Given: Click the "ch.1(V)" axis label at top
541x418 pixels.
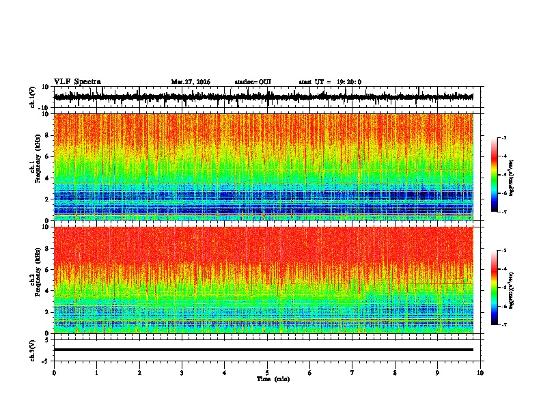Looking at the screenshot, I should [x=33, y=97].
